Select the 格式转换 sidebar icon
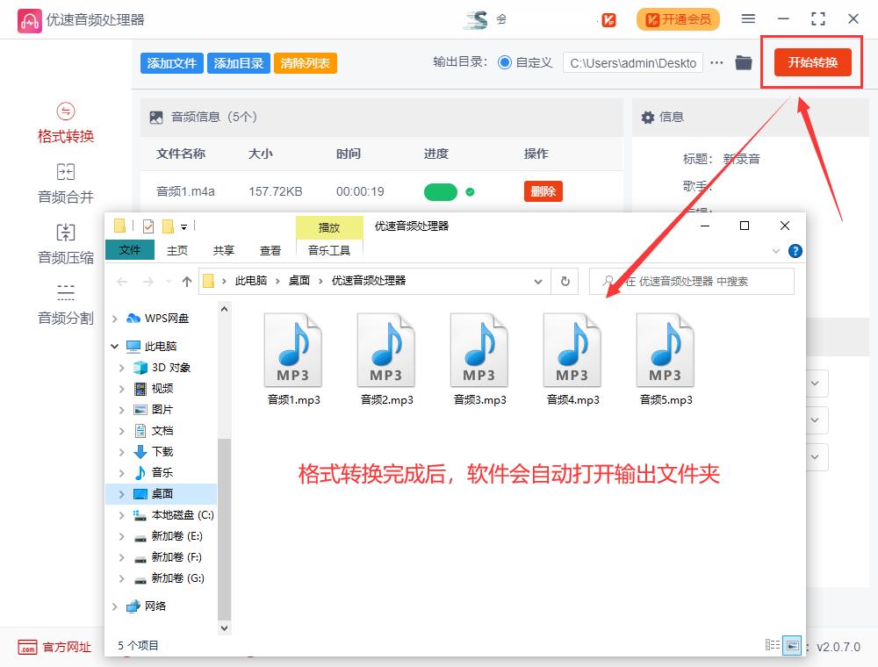 (66, 111)
